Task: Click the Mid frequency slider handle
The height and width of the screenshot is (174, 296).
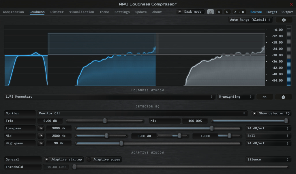Action: (107, 136)
